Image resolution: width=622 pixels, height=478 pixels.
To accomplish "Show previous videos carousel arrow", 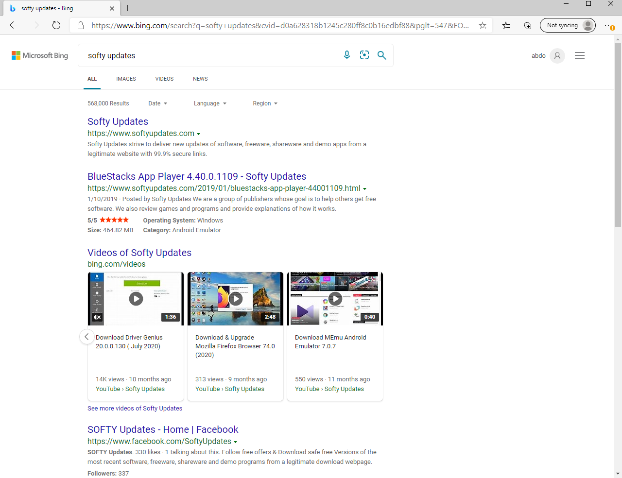I will 86,336.
